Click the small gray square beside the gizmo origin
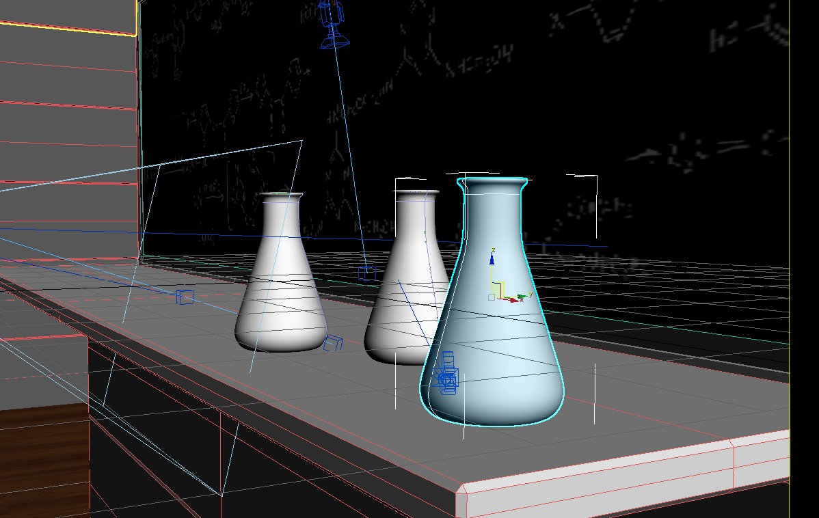This screenshot has width=819, height=518. point(491,297)
